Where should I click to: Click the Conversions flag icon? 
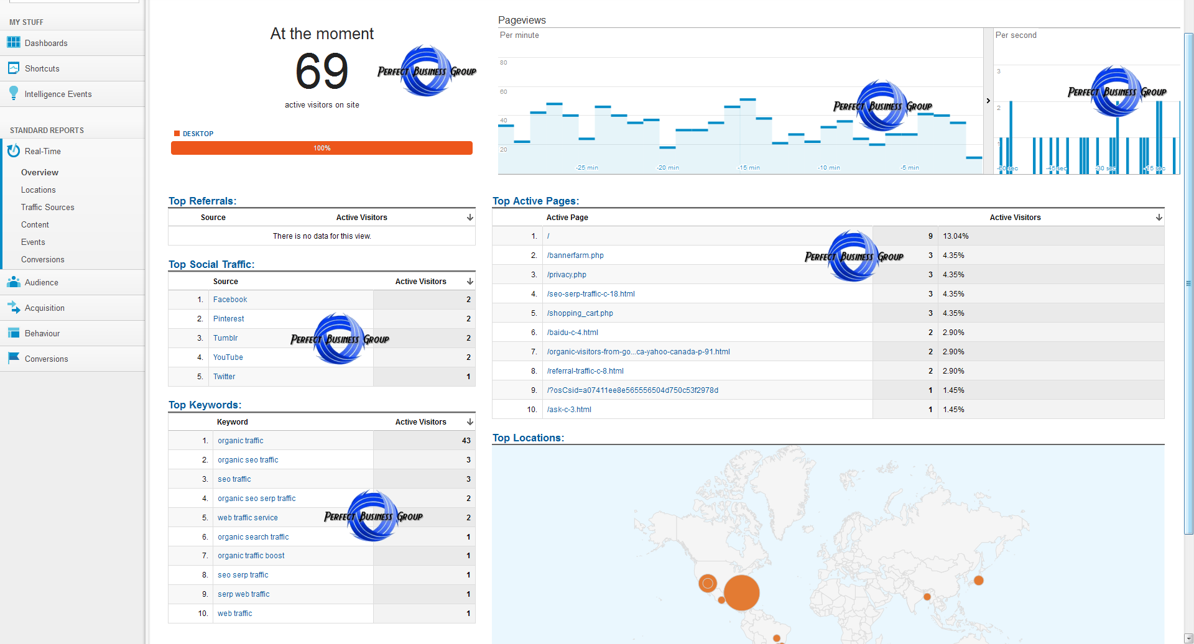pyautogui.click(x=13, y=357)
